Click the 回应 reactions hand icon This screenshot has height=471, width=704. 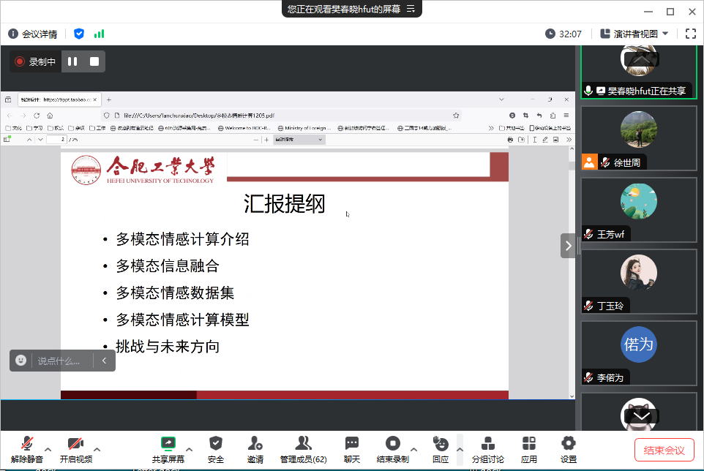pyautogui.click(x=441, y=443)
